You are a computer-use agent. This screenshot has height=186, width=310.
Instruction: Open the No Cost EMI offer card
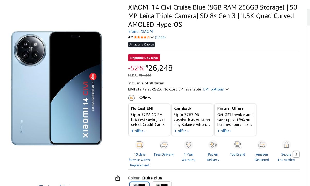(x=149, y=119)
